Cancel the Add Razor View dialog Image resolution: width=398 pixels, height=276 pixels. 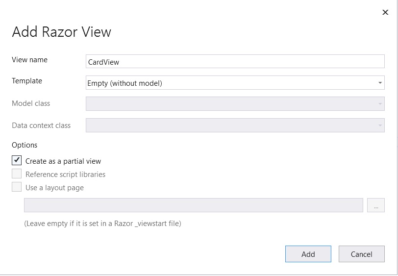tap(361, 254)
